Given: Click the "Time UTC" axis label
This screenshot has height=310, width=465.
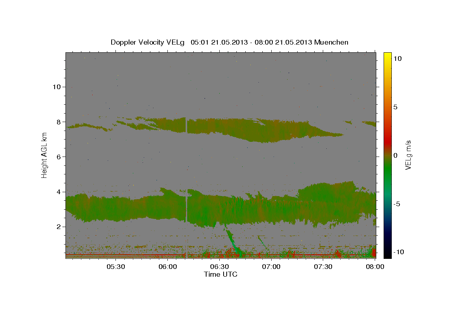Looking at the screenshot, I should (220, 274).
